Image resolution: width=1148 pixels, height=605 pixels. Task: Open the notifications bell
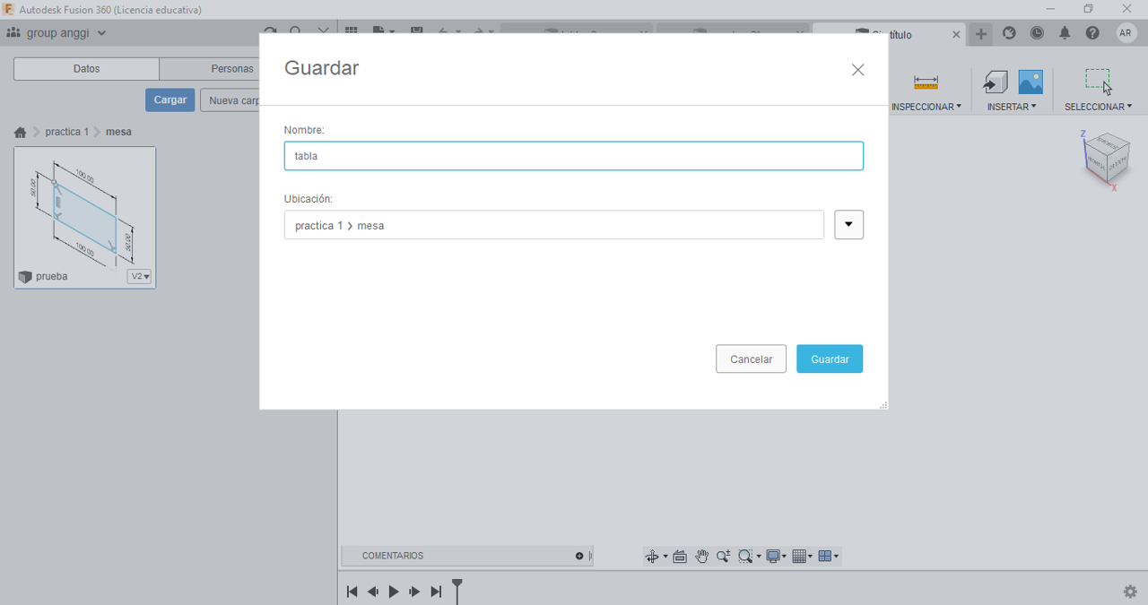[x=1065, y=33]
